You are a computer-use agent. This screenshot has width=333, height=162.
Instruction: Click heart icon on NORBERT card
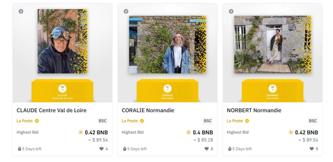(x=311, y=149)
